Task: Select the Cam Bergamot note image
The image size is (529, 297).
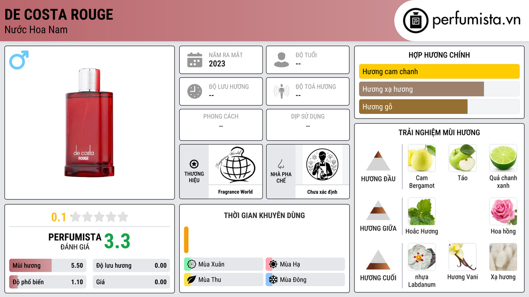Action: click(x=422, y=158)
